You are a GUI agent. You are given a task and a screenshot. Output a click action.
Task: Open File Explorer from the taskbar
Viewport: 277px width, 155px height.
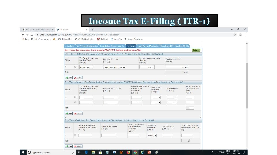pyautogui.click(x=93, y=152)
